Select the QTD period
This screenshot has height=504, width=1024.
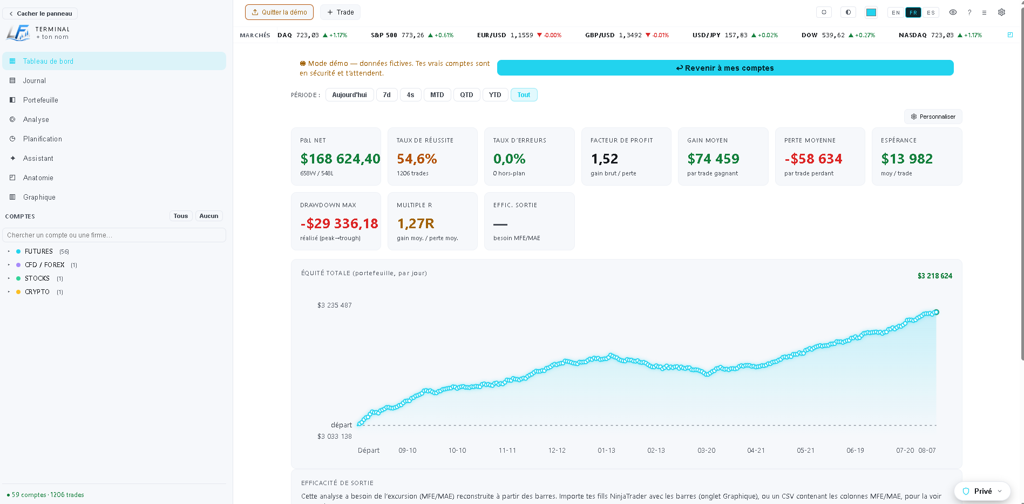(466, 95)
